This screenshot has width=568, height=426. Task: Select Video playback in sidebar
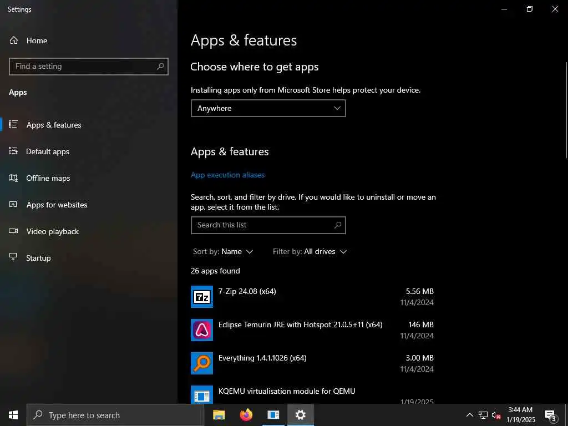(89, 231)
